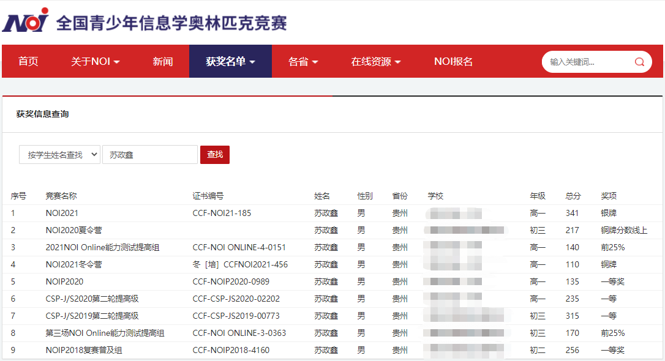Click the 初二 grade cell
Viewport: 665px width, 361px height.
pyautogui.click(x=538, y=351)
